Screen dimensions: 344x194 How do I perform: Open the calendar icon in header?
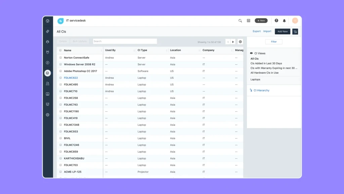tap(249, 21)
